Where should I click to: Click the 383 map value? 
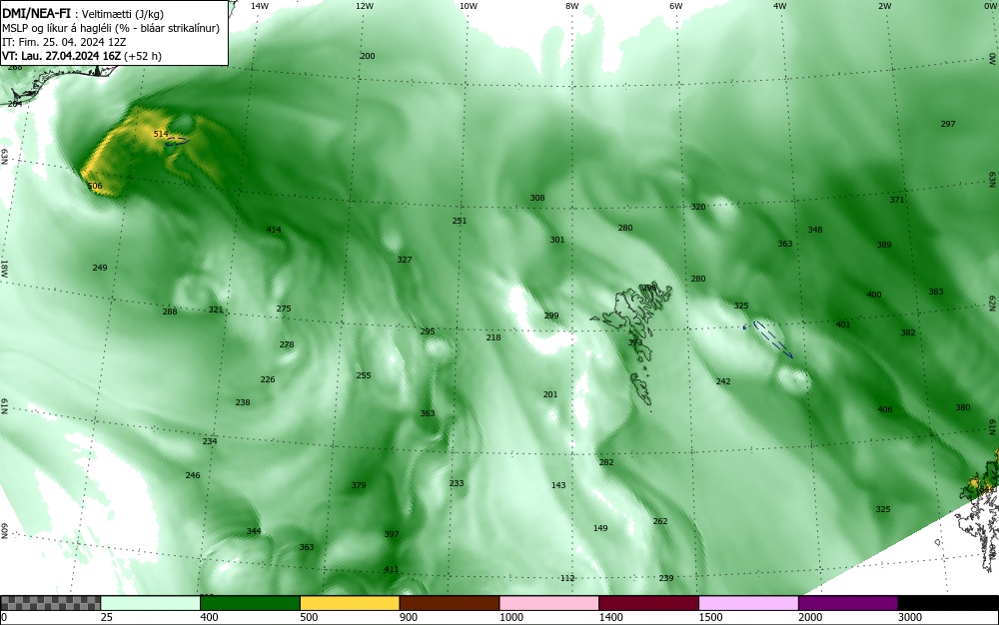click(935, 292)
